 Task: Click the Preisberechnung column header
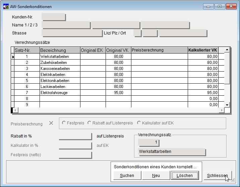point(160,50)
